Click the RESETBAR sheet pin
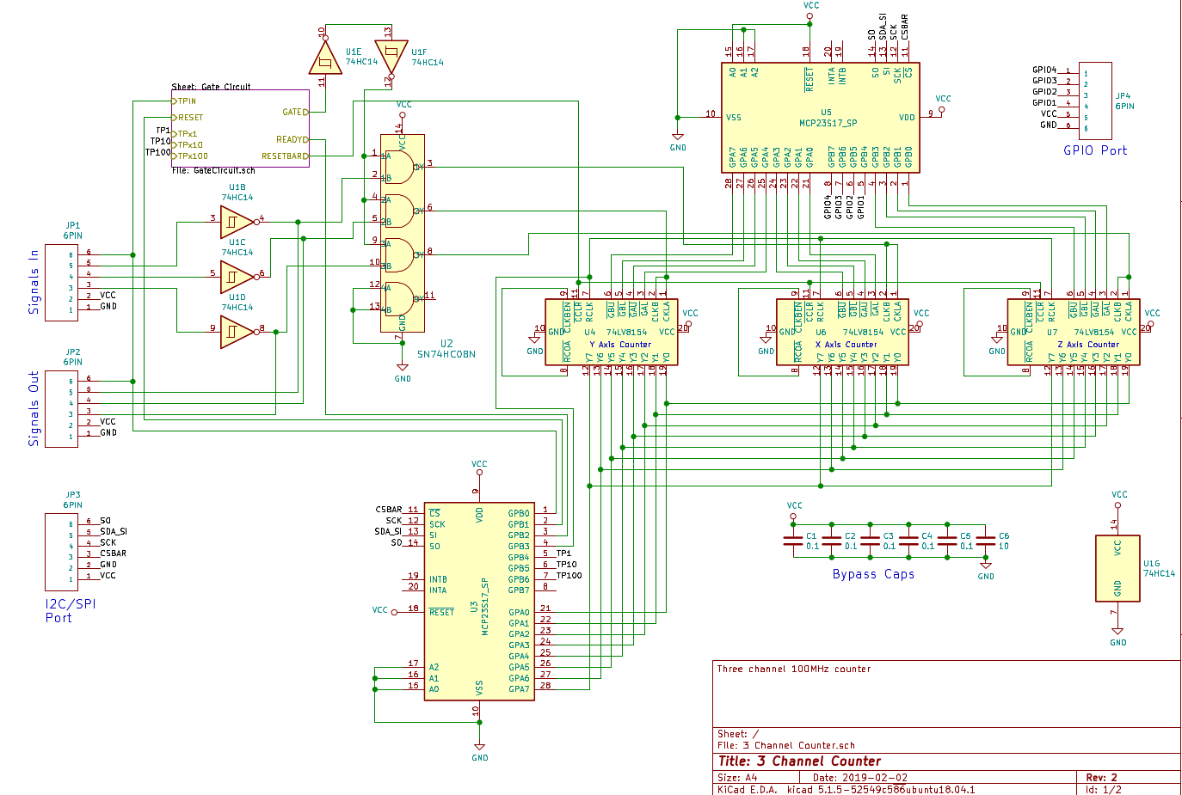1182x795 pixels. [286, 156]
